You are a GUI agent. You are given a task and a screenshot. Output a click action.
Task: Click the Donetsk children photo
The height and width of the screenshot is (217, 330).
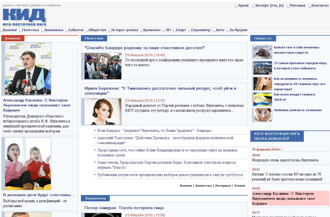point(28,164)
